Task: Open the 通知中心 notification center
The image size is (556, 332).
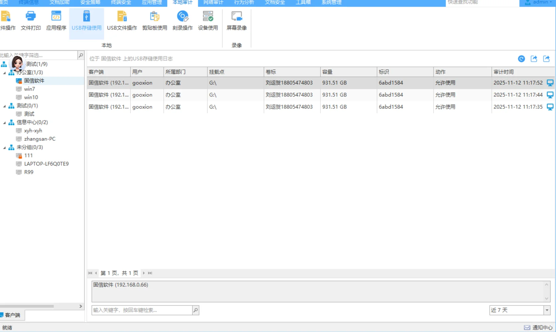Action: click(x=538, y=328)
